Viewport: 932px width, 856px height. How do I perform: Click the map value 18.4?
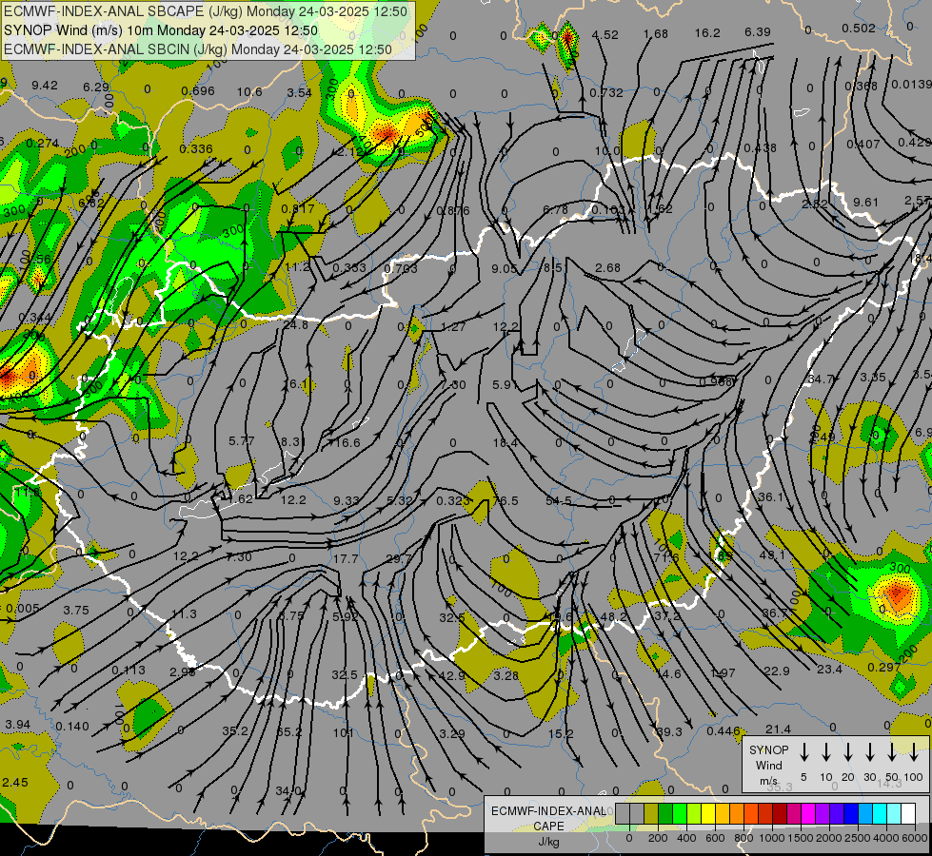(x=506, y=442)
